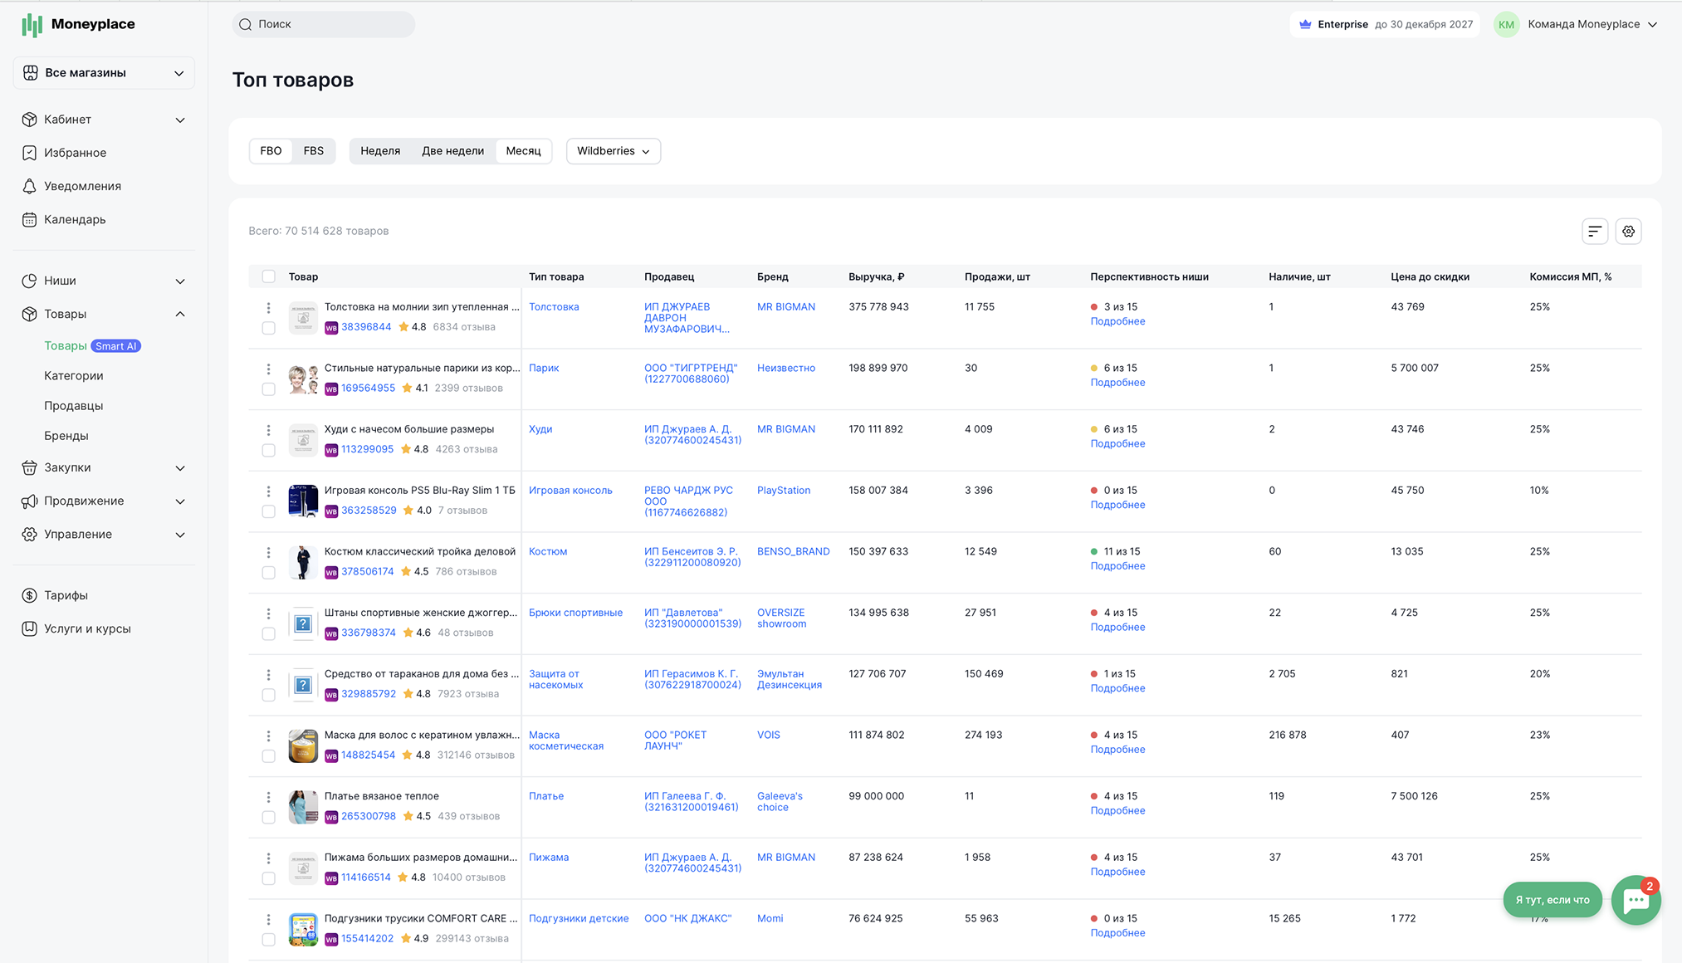
Task: Check the Толстовка на молнии row checkbox
Action: point(268,328)
